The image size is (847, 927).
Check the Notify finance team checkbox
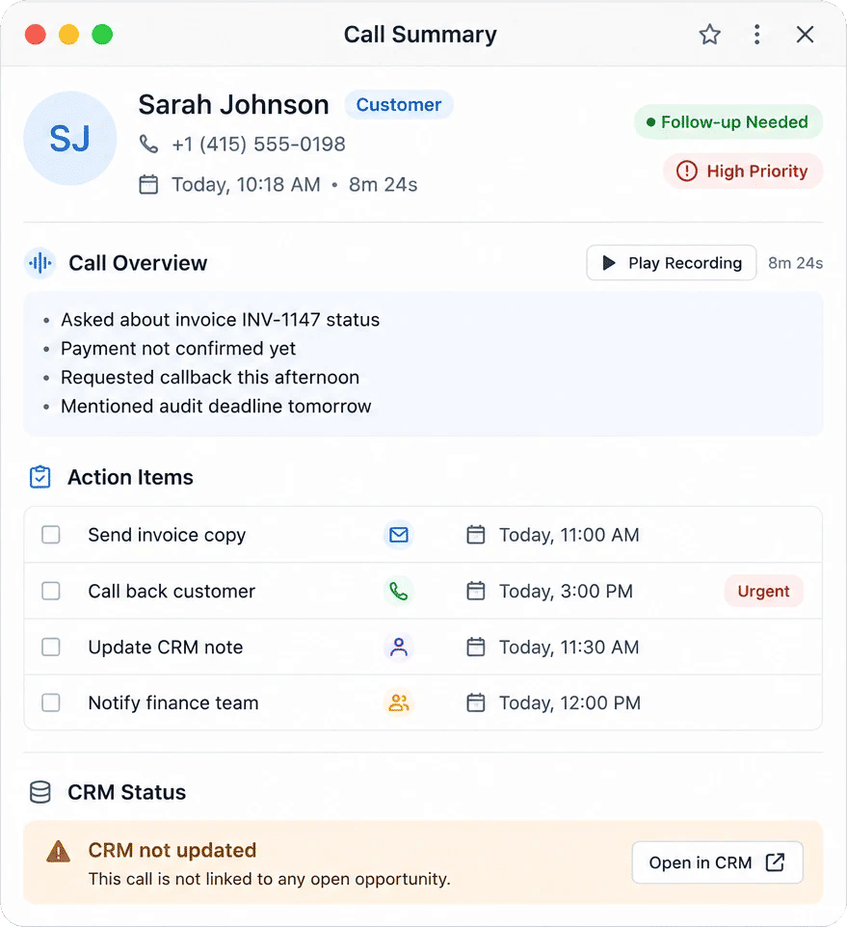[51, 702]
